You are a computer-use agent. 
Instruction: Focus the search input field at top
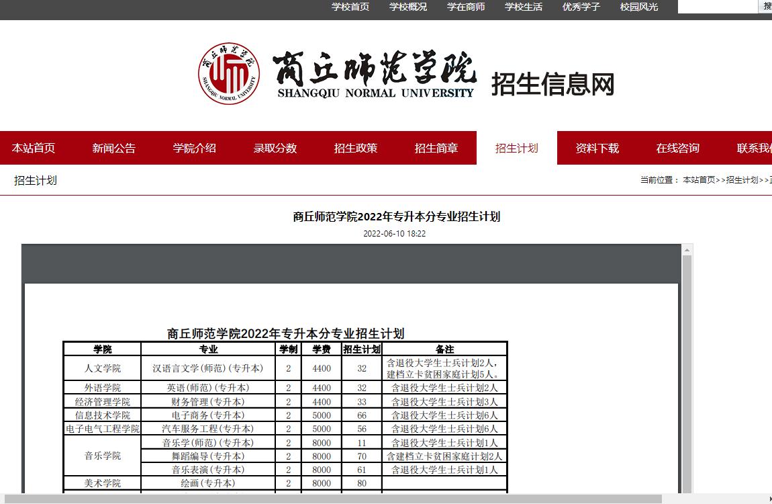pos(718,7)
